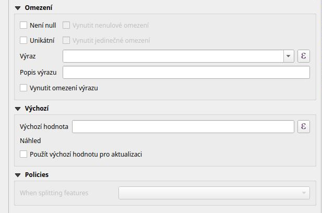This screenshot has height=213, width=322.
Task: Focus the Popis výrazu input field
Action: 186,72
